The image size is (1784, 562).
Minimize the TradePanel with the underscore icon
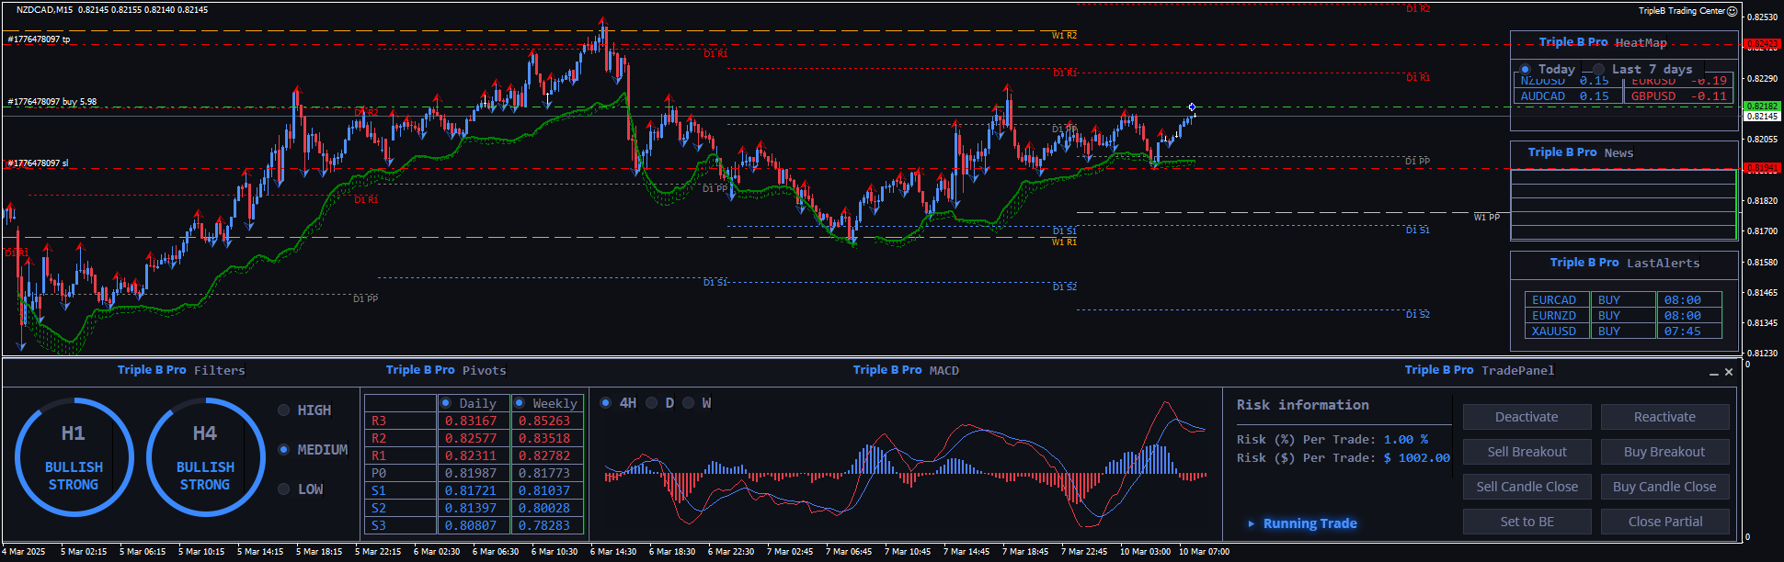pyautogui.click(x=1713, y=372)
